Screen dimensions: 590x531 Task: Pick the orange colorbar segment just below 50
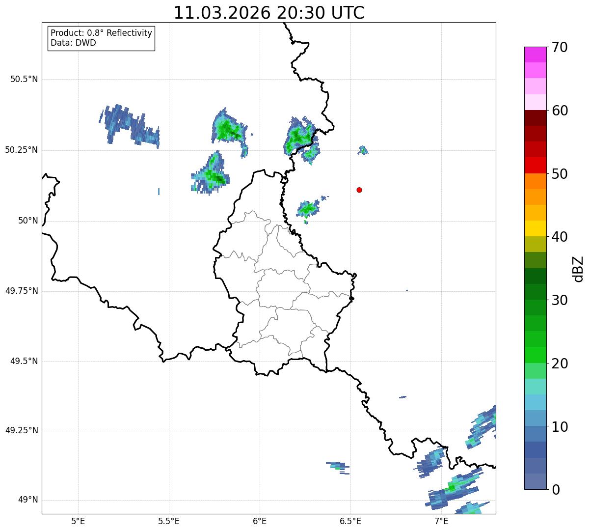pyautogui.click(x=536, y=181)
